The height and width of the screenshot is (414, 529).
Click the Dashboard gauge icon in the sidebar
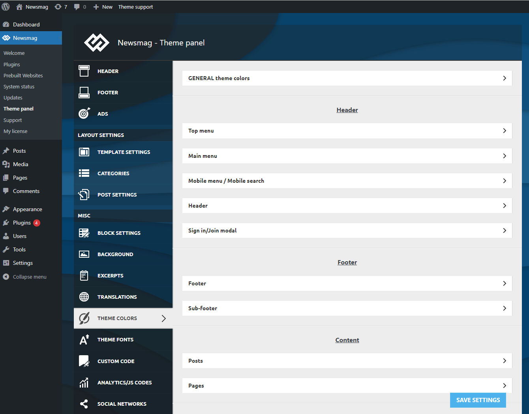6,24
